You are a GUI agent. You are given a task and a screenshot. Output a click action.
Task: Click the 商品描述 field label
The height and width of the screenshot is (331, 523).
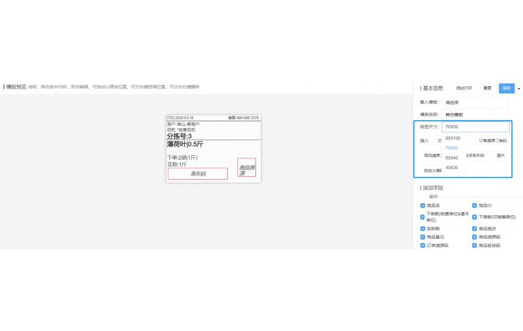[x=488, y=228]
